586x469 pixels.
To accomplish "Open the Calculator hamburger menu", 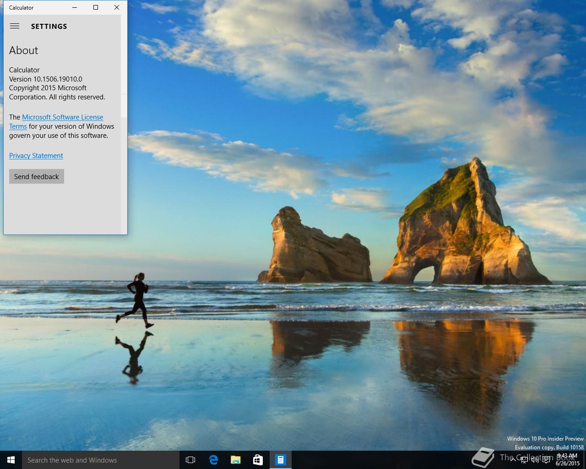I will 15,26.
